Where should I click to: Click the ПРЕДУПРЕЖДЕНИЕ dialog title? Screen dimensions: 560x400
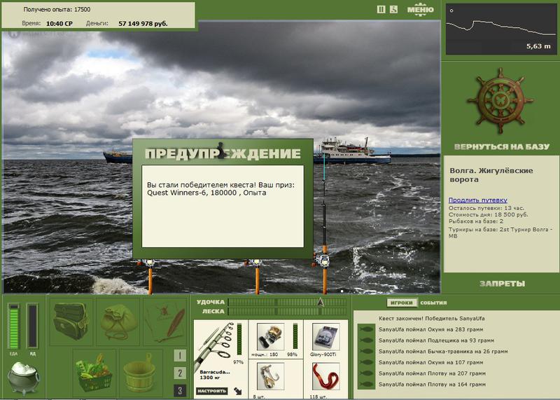pyautogui.click(x=223, y=153)
